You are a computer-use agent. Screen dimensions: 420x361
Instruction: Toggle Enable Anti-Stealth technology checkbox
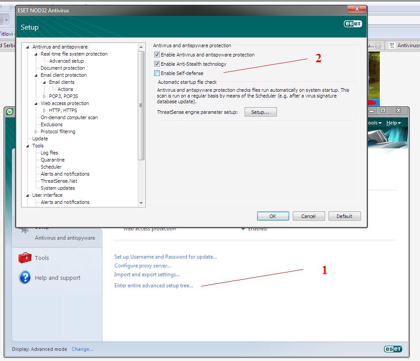point(157,64)
